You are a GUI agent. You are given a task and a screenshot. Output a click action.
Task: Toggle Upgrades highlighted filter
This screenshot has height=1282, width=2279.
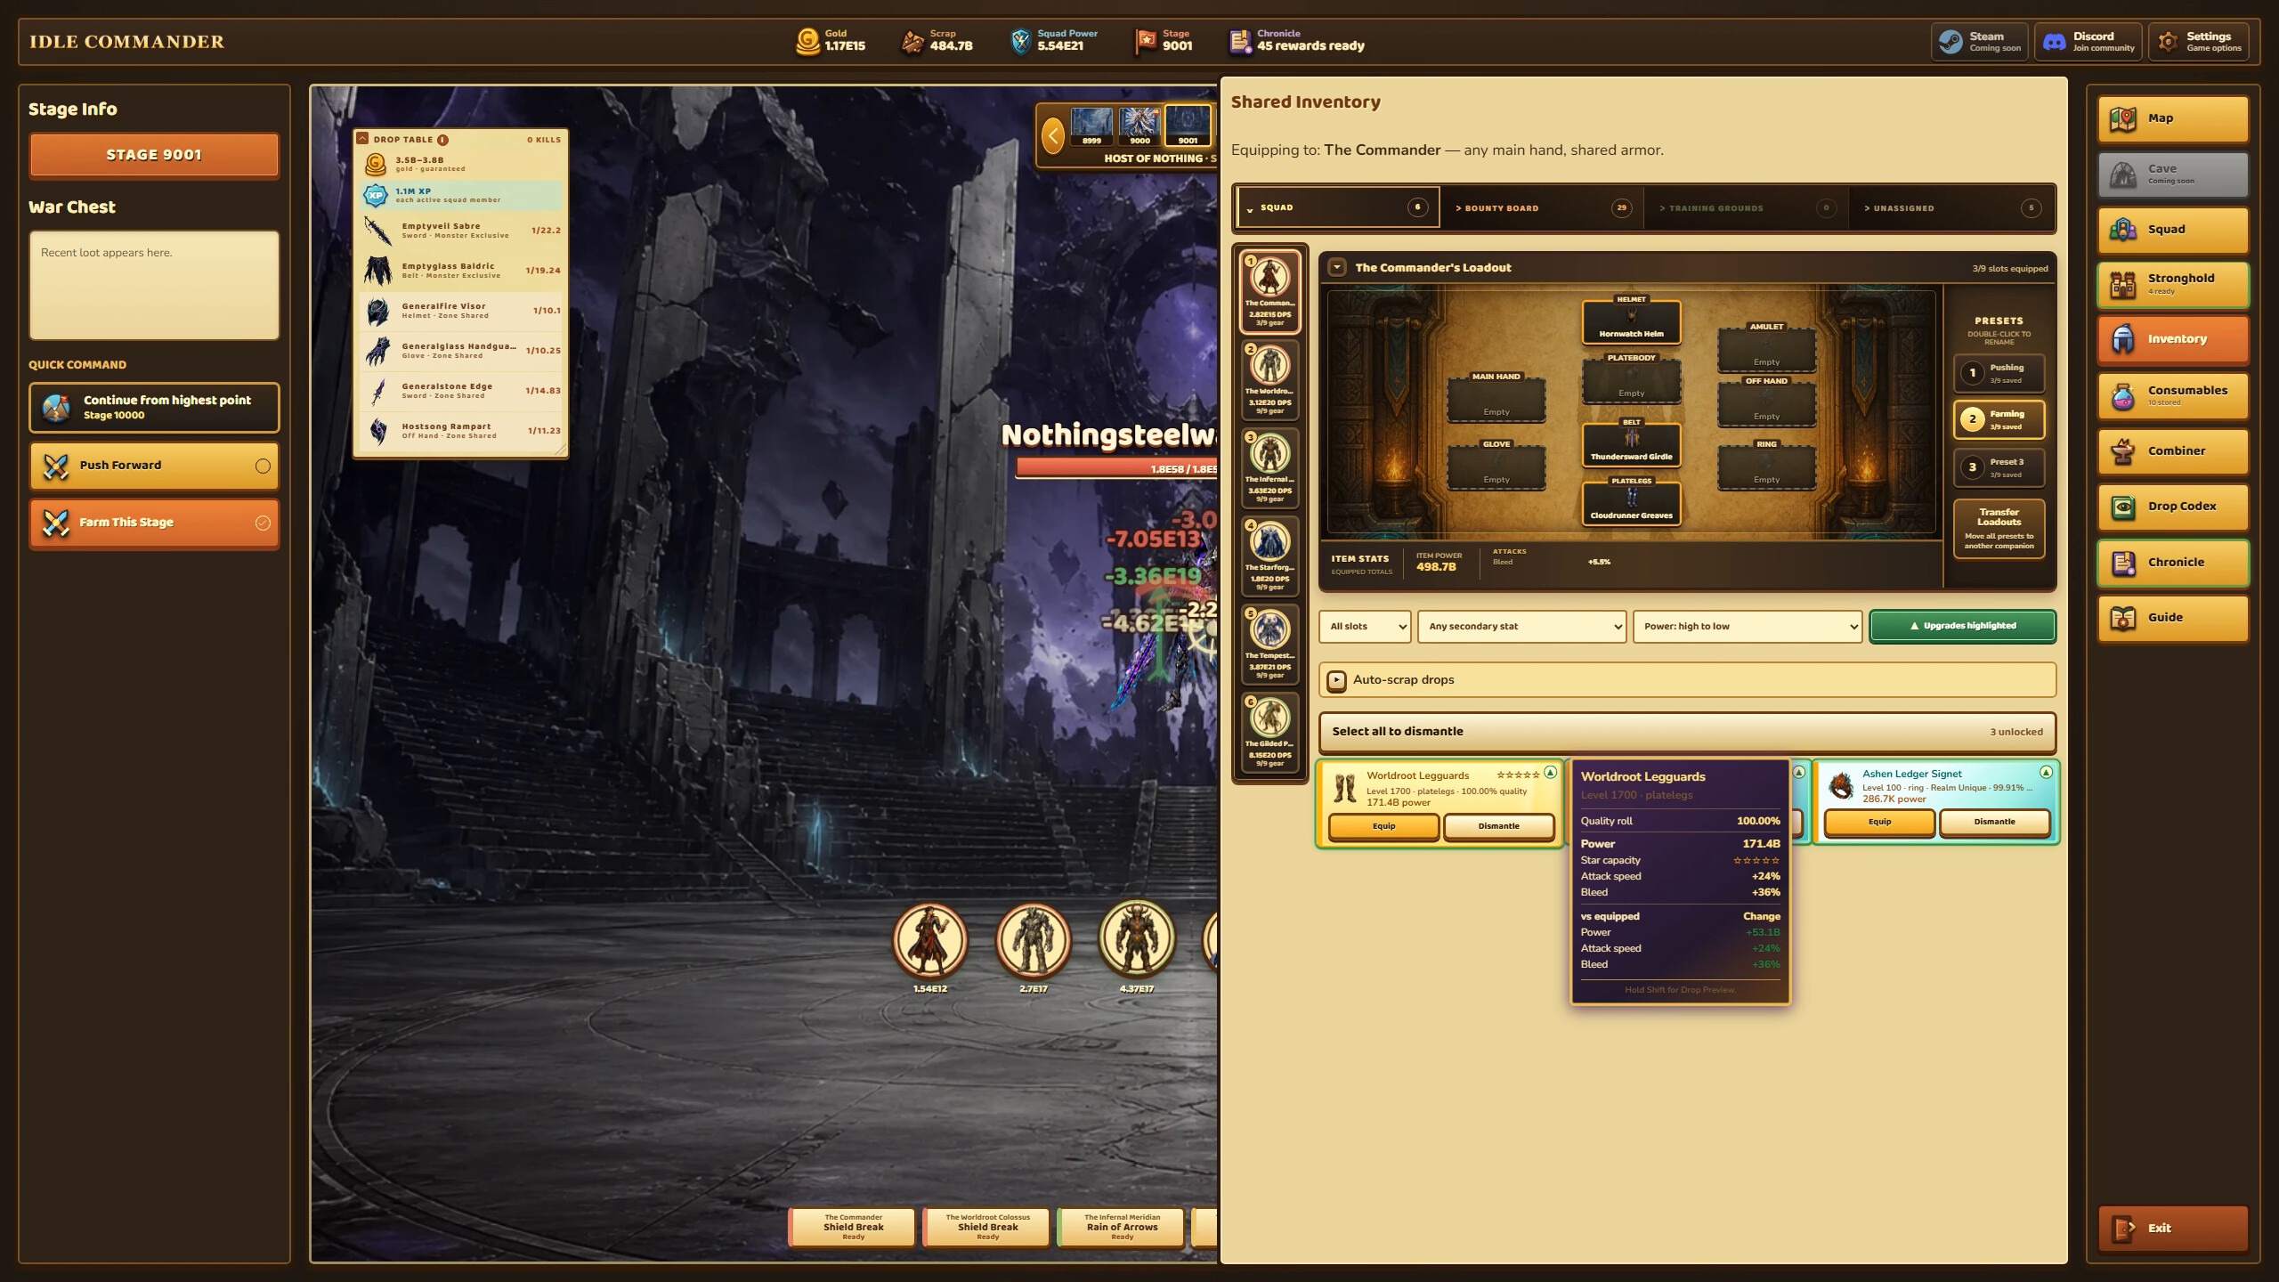point(1962,626)
